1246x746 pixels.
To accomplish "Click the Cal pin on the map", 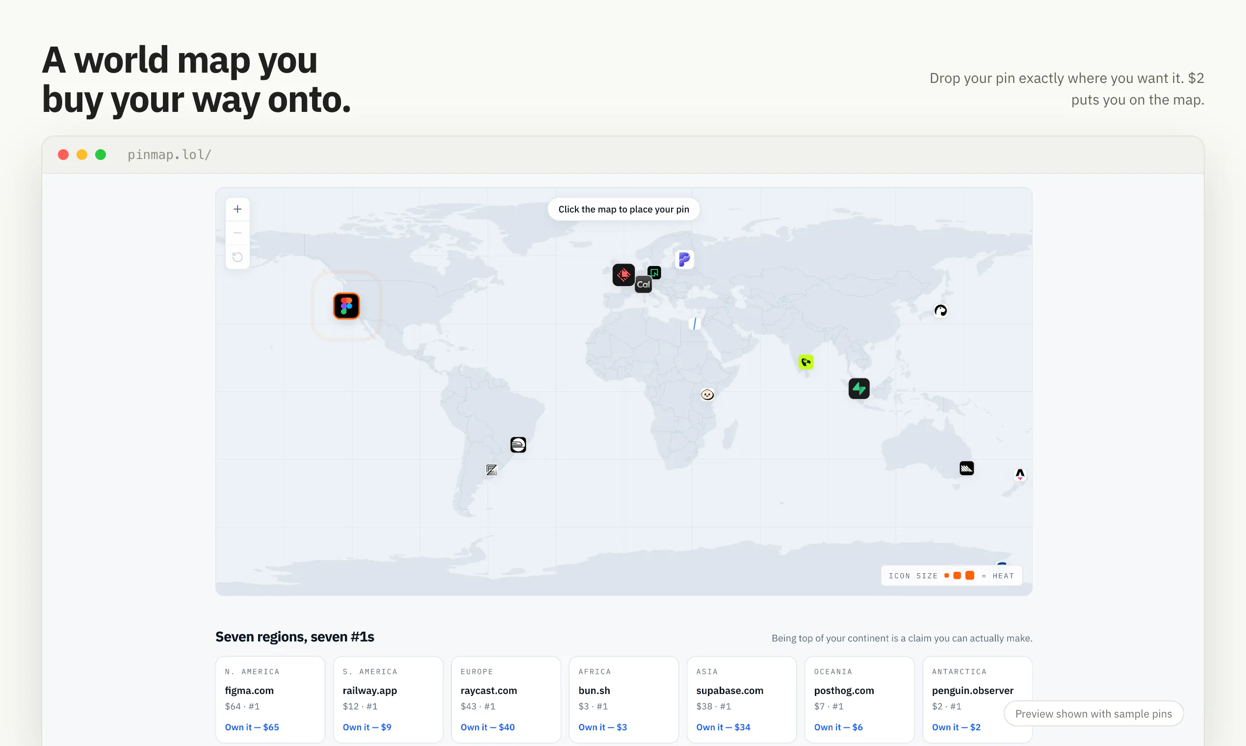I will tap(643, 285).
